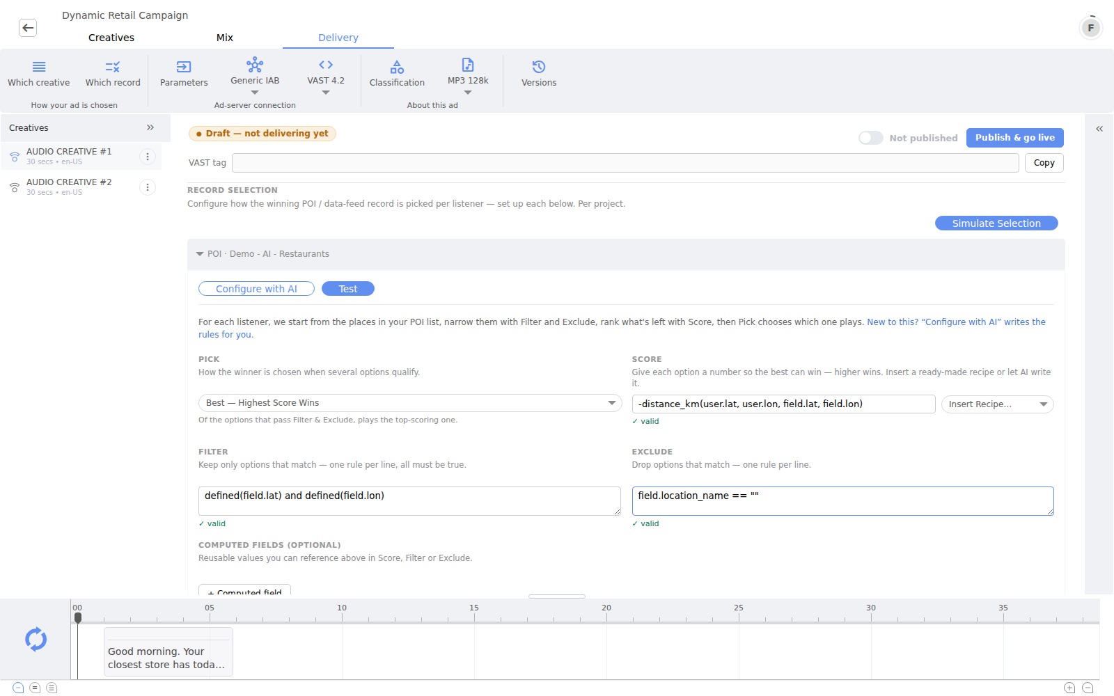The height and width of the screenshot is (696, 1114).
Task: Click the timeline playhead marker
Action: 78,617
